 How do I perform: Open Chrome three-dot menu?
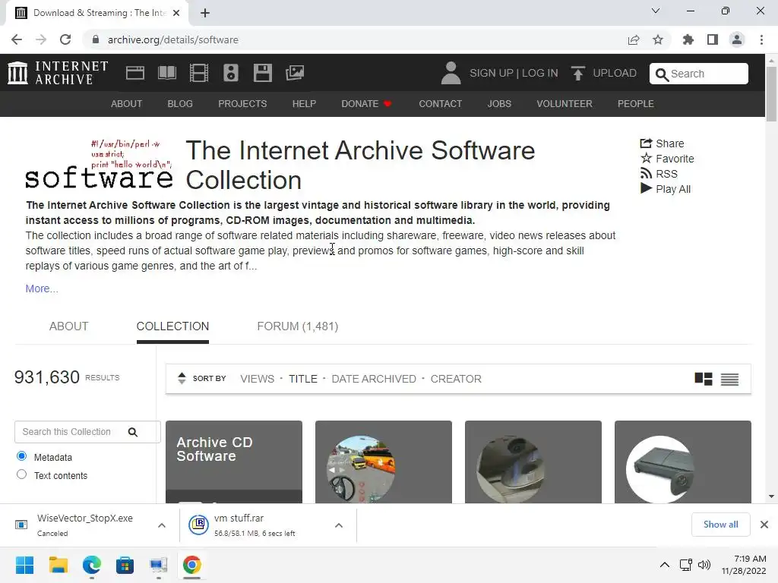tap(761, 39)
